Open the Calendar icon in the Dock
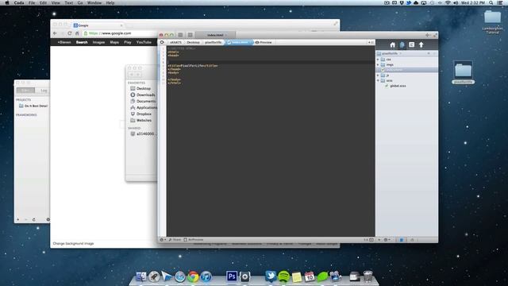The image size is (508, 286). [310, 276]
